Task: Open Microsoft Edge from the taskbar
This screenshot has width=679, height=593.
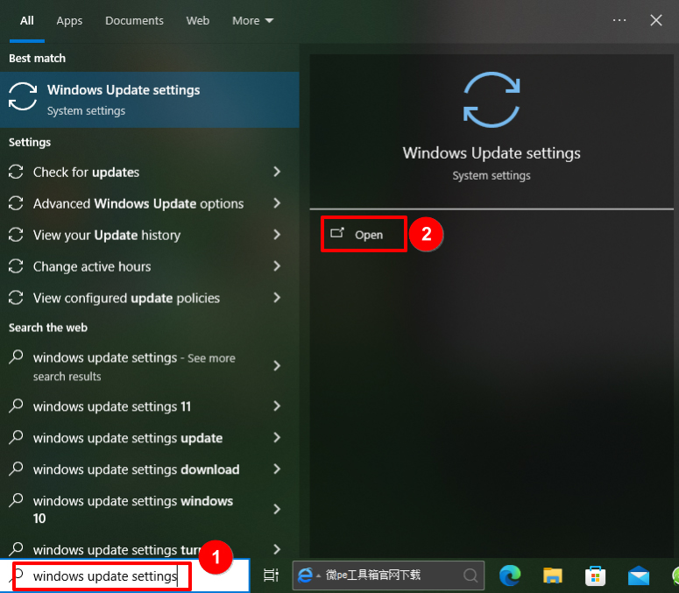Action: pyautogui.click(x=511, y=575)
